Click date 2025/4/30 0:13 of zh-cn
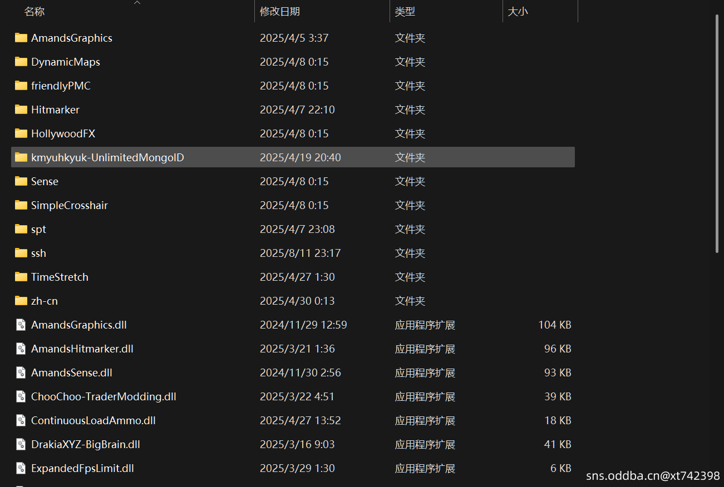Image resolution: width=724 pixels, height=487 pixels. click(297, 301)
